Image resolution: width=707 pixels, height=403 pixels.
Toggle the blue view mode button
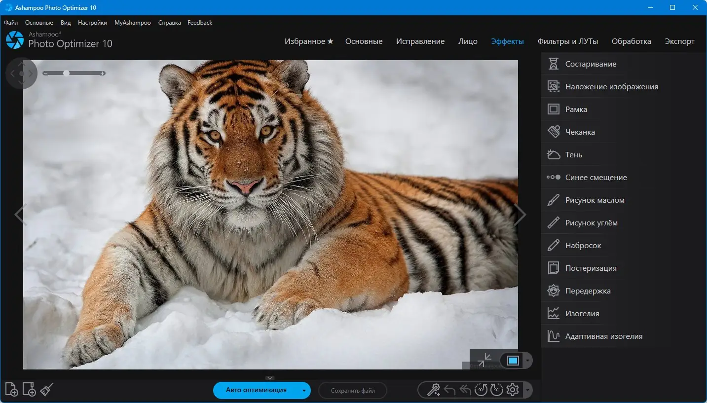point(513,361)
